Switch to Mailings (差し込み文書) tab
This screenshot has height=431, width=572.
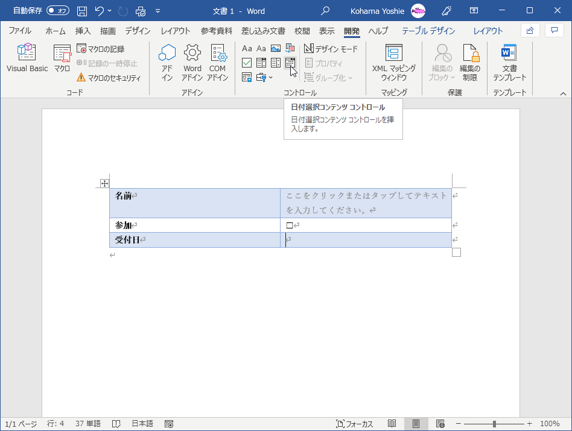(263, 31)
